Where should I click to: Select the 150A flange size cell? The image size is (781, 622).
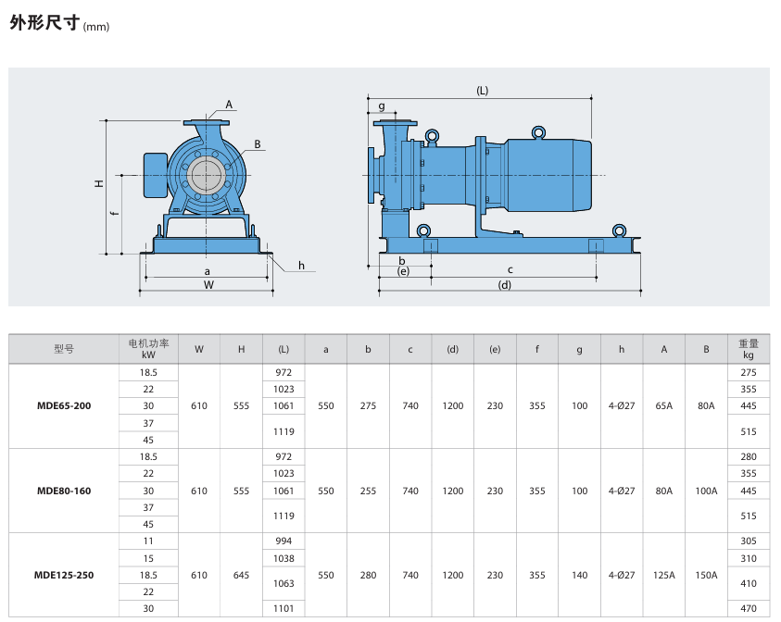(706, 575)
